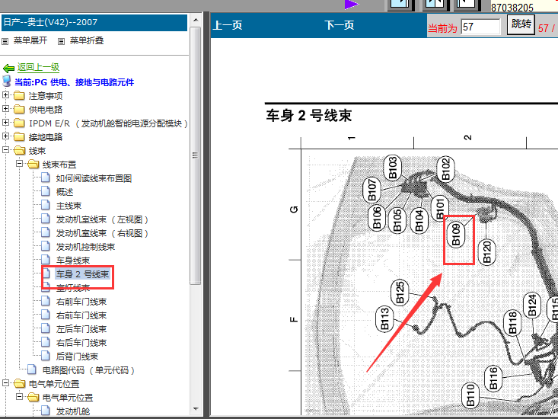
Task: Open the 左后车门线束 page
Action: [x=81, y=329]
